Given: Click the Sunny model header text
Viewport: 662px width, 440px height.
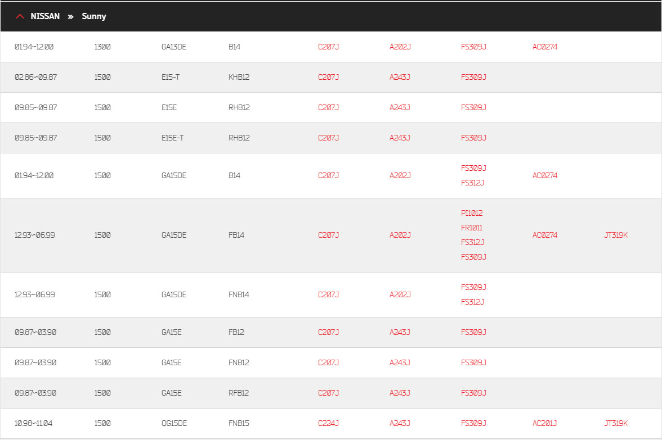Looking at the screenshot, I should coord(93,16).
